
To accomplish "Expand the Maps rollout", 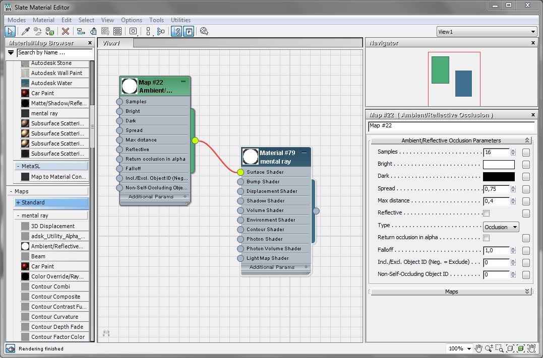I will click(x=451, y=292).
